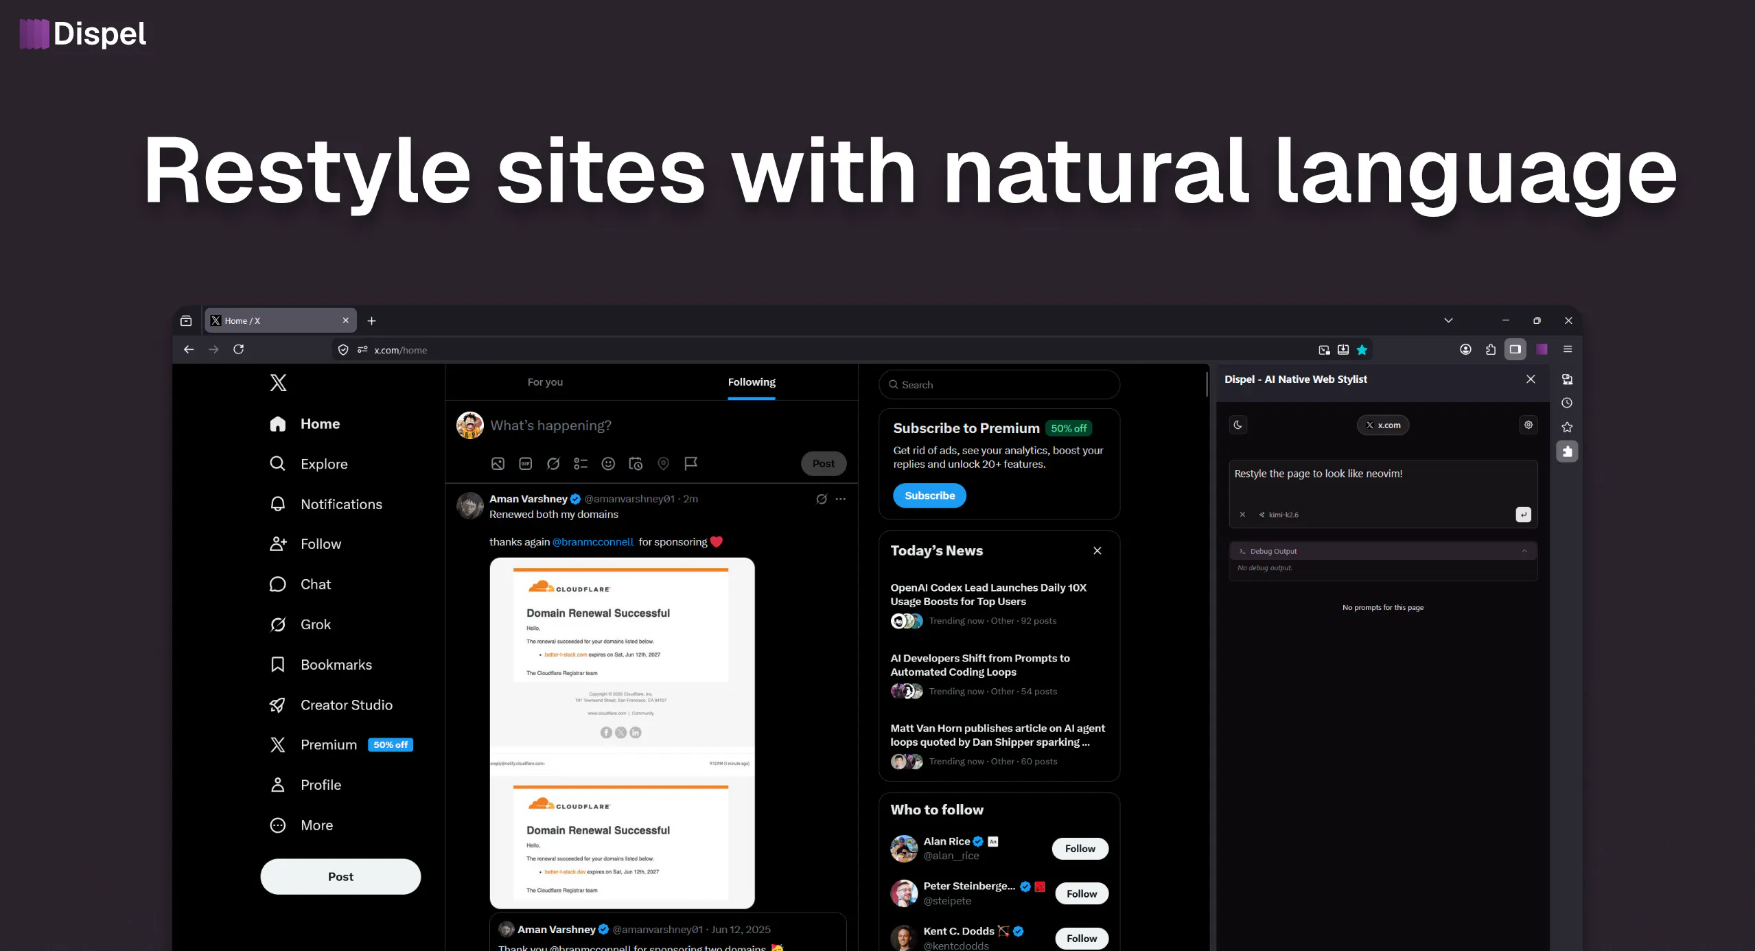Image resolution: width=1755 pixels, height=951 pixels.
Task: Open Notifications in X navigation
Action: click(x=326, y=504)
